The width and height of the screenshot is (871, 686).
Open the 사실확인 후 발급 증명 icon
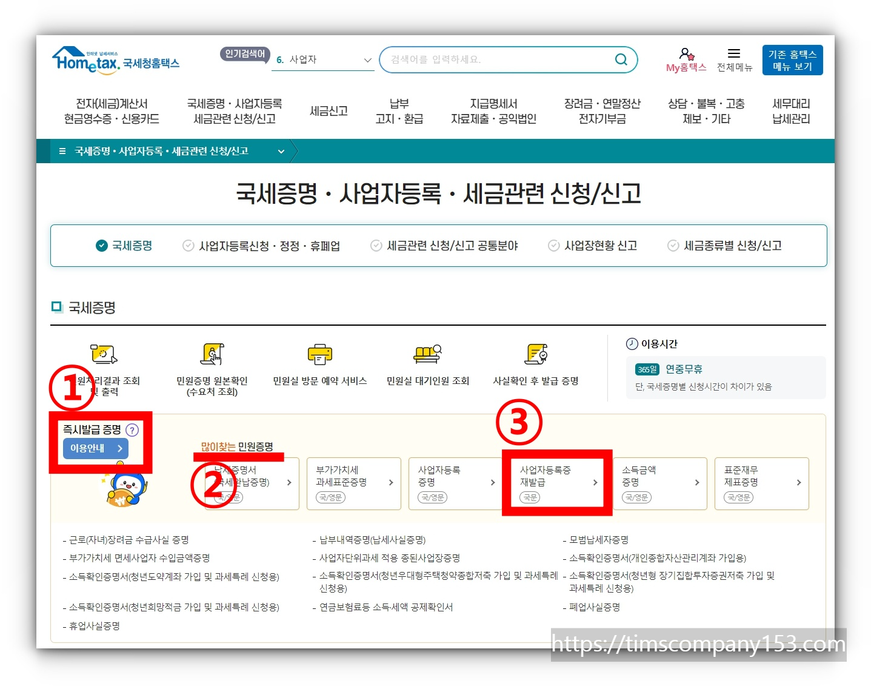click(x=536, y=354)
